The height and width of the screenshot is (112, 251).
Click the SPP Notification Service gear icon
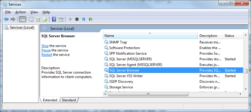pyautogui.click(x=106, y=53)
